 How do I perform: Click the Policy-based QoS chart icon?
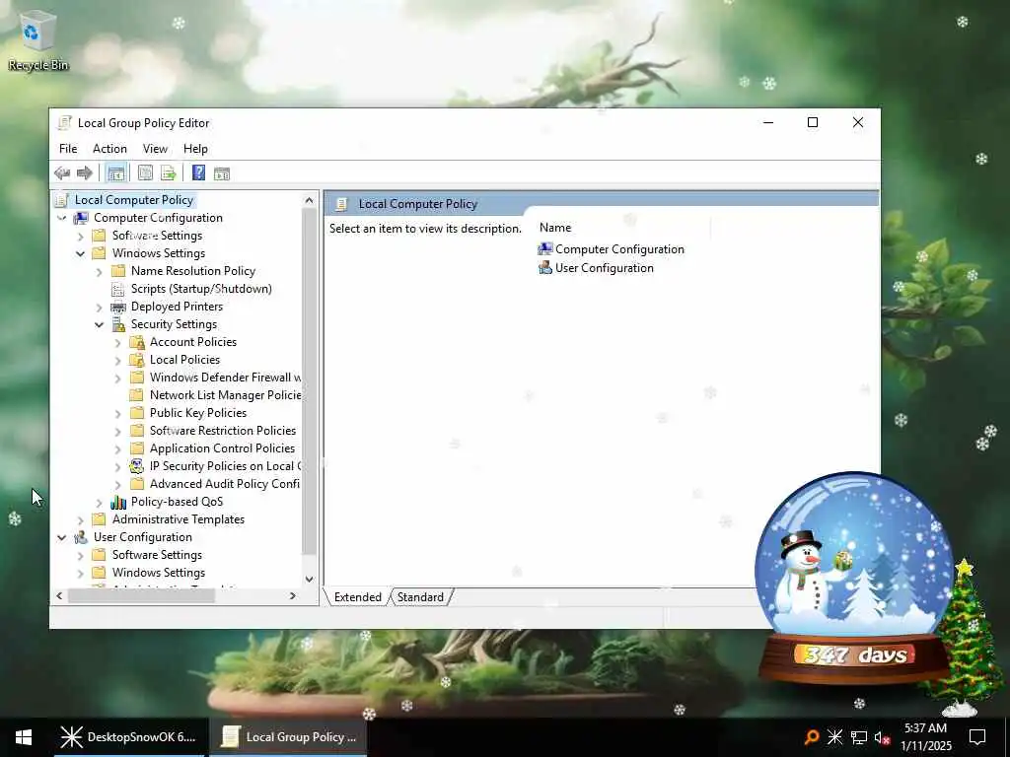(118, 502)
